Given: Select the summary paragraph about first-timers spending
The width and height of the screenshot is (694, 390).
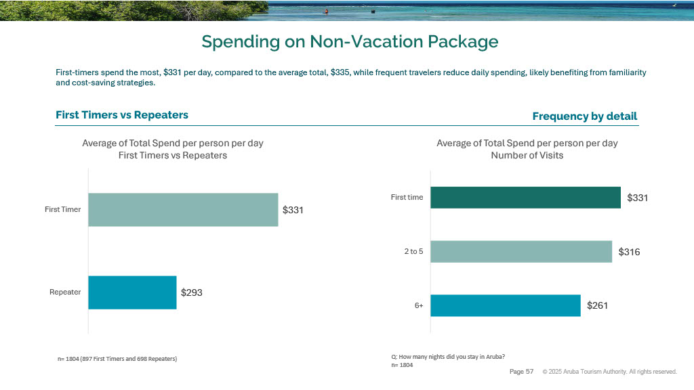Looking at the screenshot, I should click(350, 77).
